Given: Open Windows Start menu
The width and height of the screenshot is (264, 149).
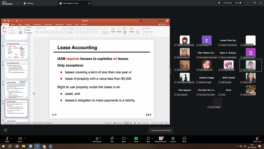Looking at the screenshot, I should 3,146.
